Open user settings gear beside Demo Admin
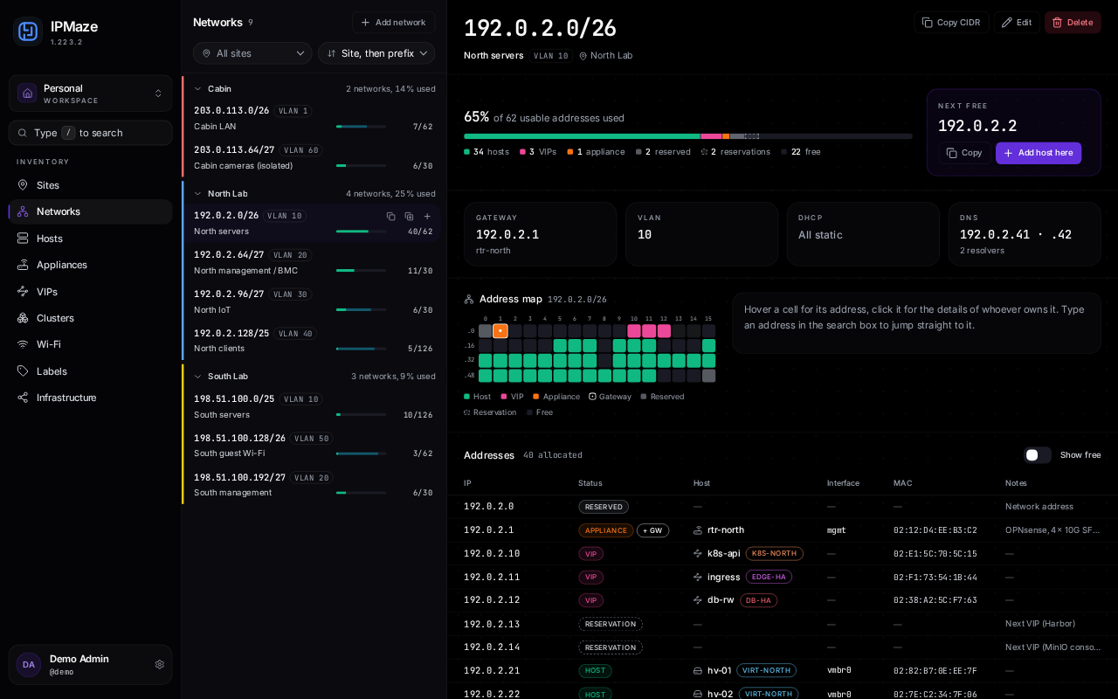1118x699 pixels. click(159, 665)
